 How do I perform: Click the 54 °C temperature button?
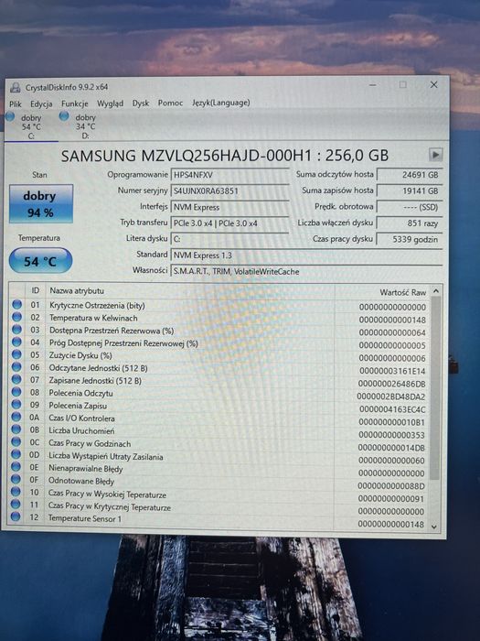pos(40,261)
